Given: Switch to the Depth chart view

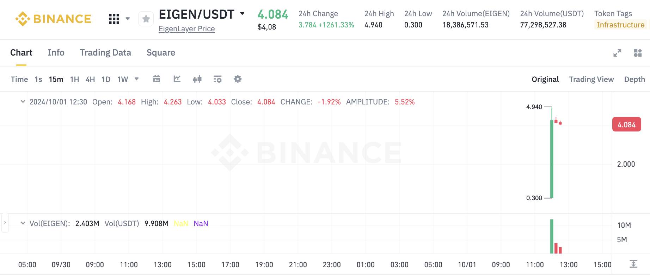Looking at the screenshot, I should click(634, 79).
